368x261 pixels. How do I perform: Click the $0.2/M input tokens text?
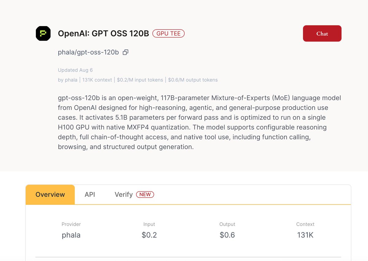(140, 80)
